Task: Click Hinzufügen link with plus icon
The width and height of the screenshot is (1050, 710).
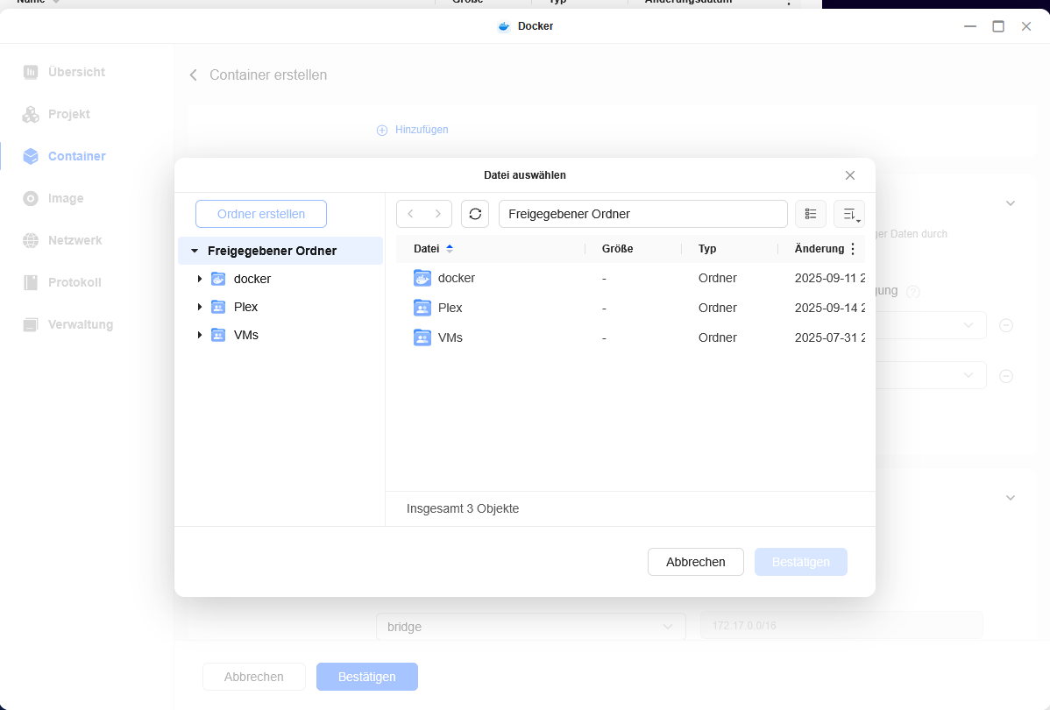Action: pos(413,130)
